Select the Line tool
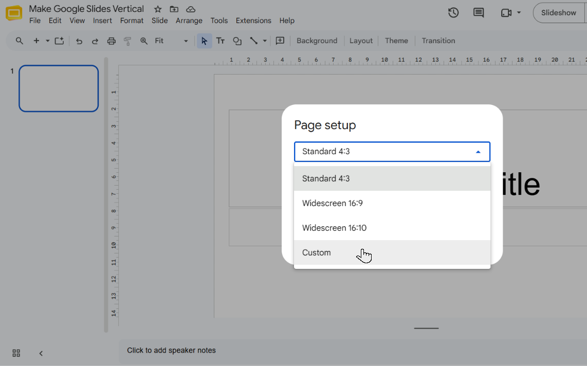Viewport: 587px width, 366px height. coord(254,41)
